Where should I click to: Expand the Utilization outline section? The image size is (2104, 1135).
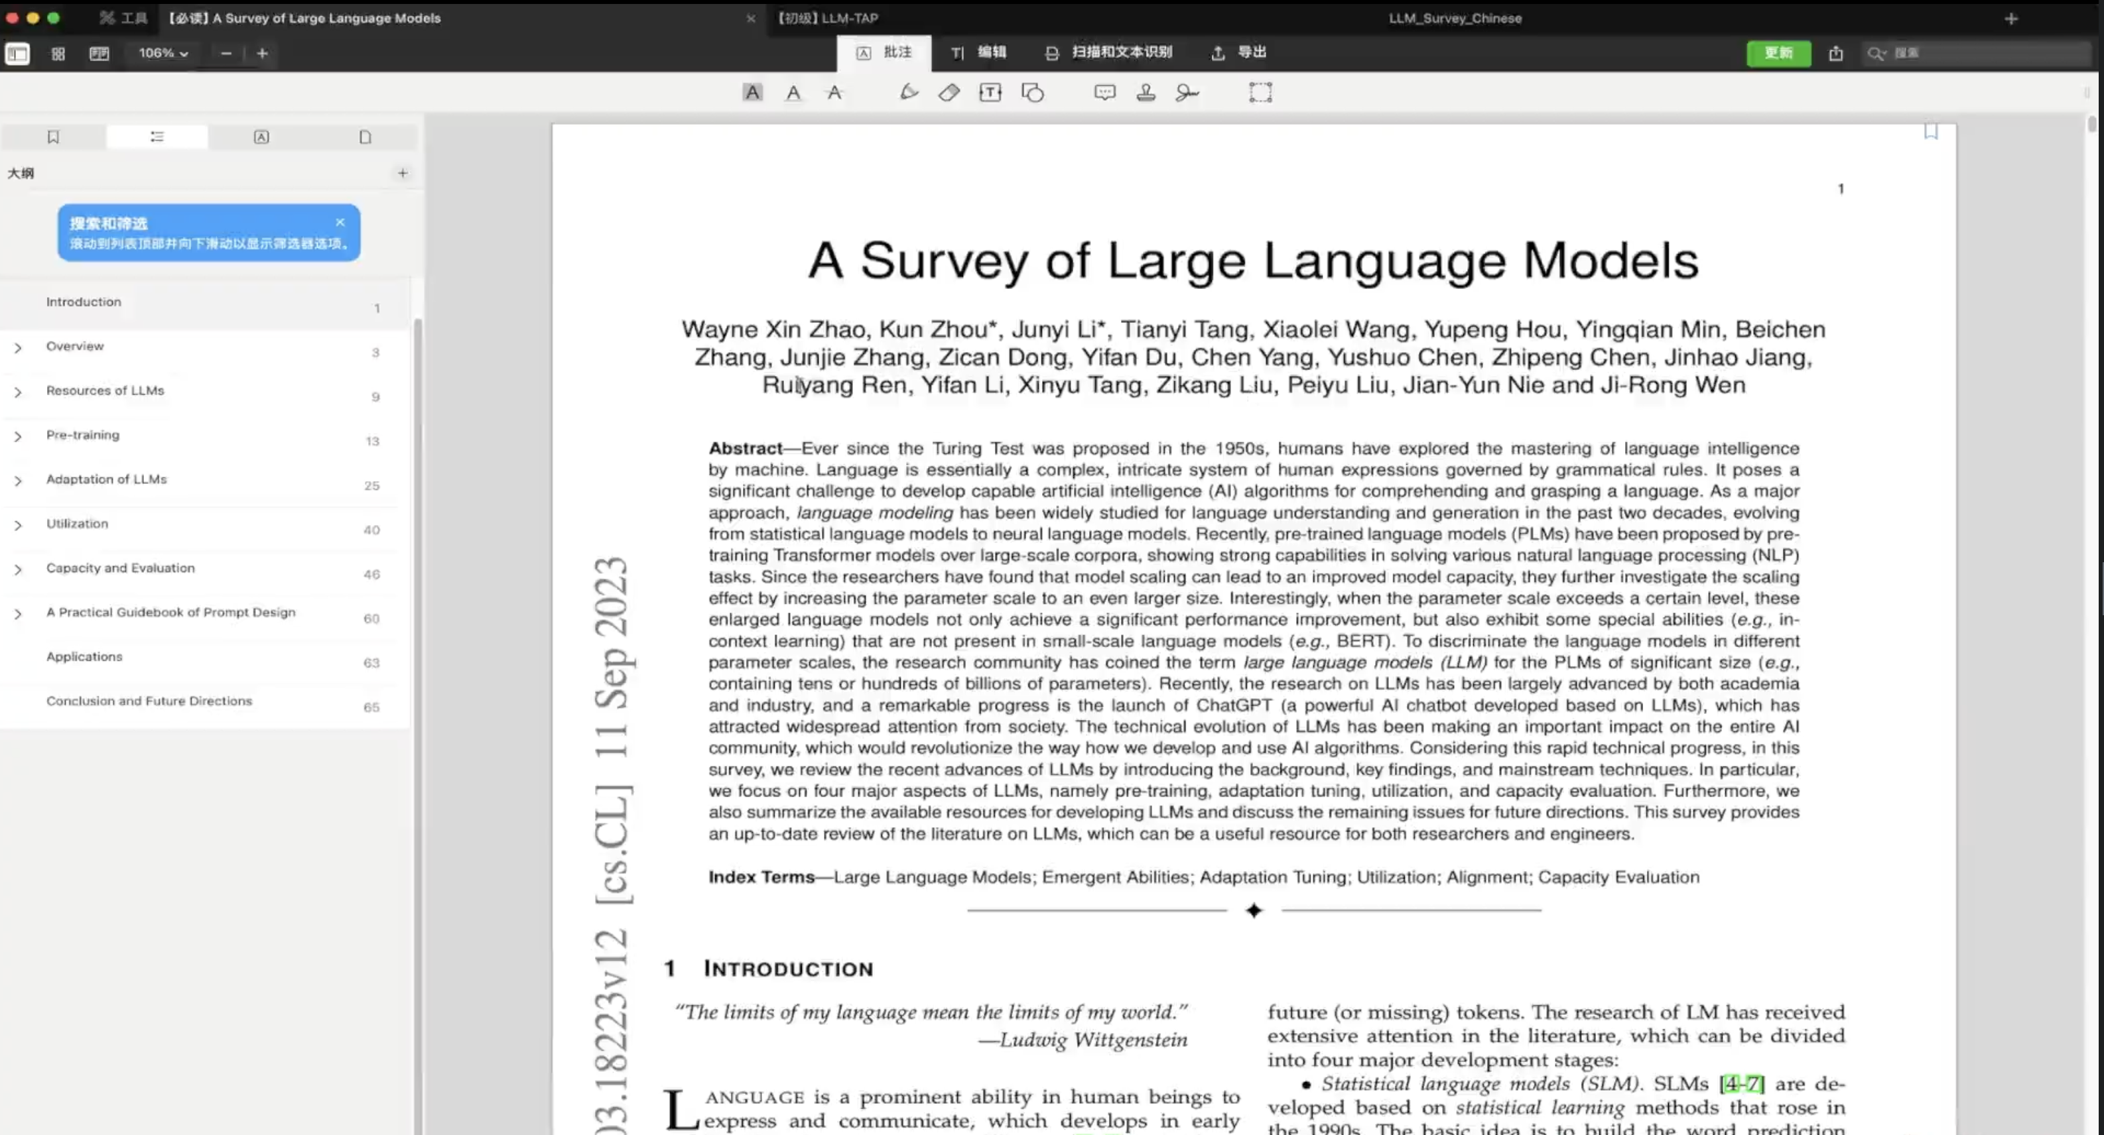[18, 525]
